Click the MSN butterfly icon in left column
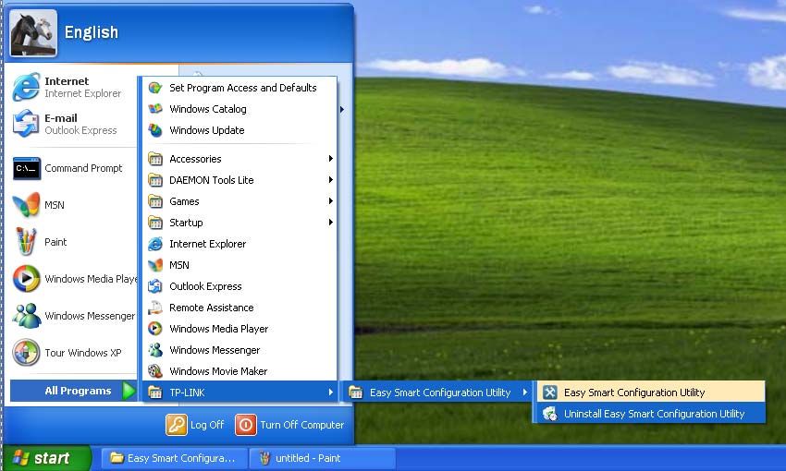The height and width of the screenshot is (471, 786). click(26, 205)
